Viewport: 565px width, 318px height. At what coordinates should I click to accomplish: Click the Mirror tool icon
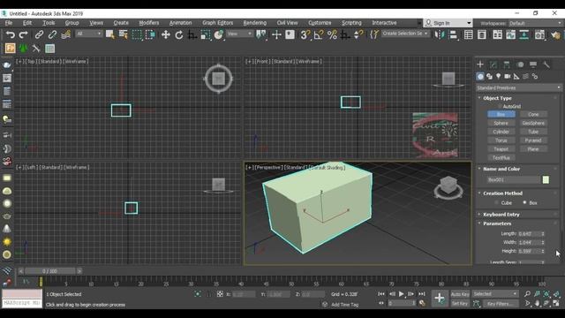[x=440, y=34]
